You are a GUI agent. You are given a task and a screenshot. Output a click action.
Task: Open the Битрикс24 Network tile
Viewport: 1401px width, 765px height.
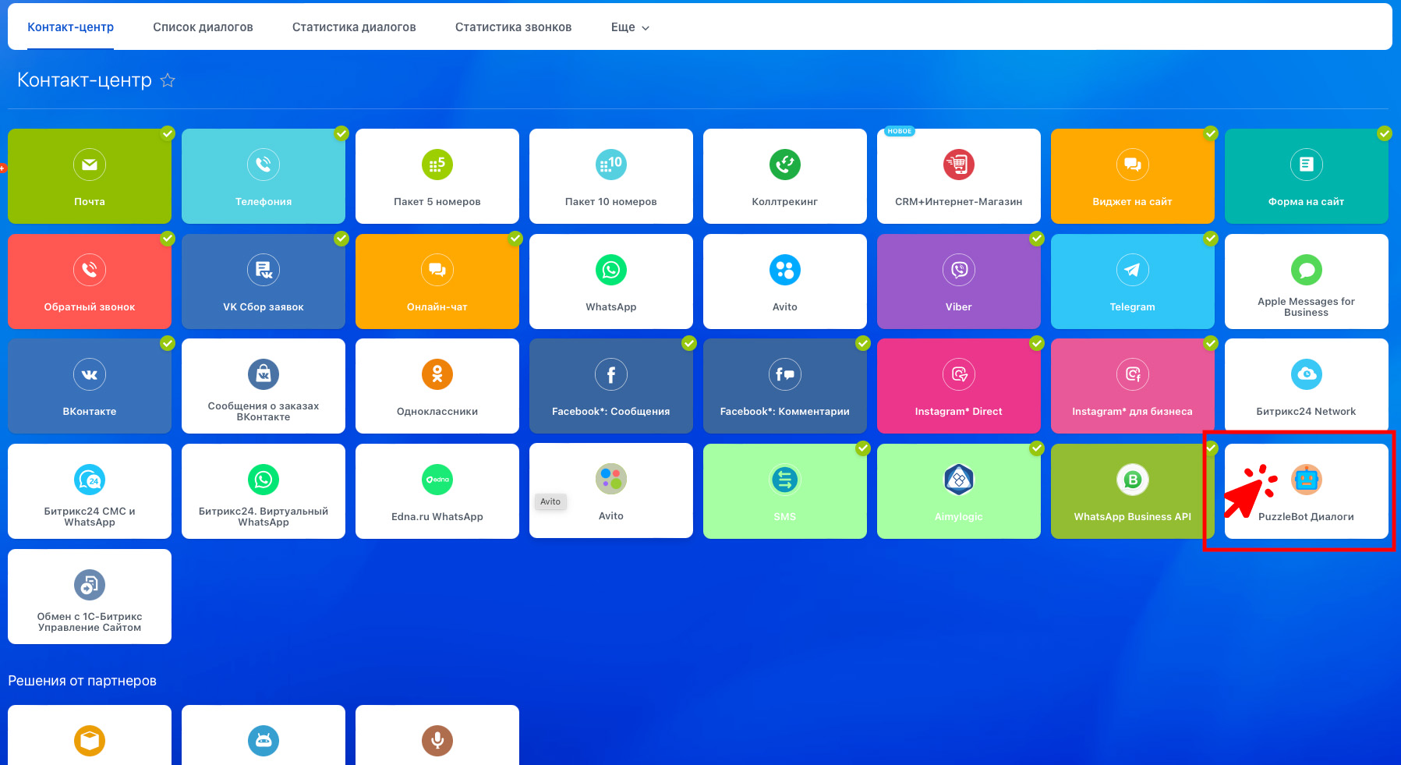click(1307, 386)
